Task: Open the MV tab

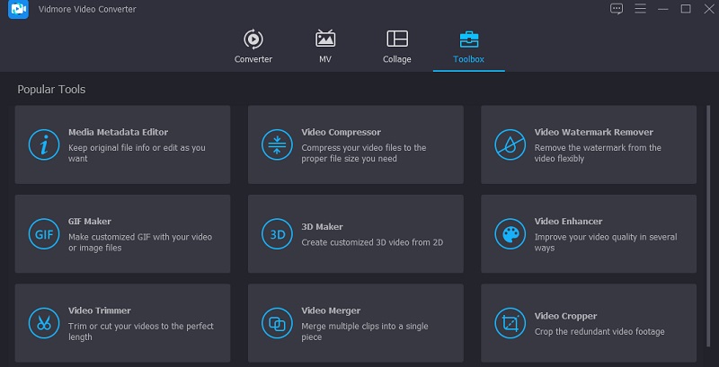Action: click(325, 48)
